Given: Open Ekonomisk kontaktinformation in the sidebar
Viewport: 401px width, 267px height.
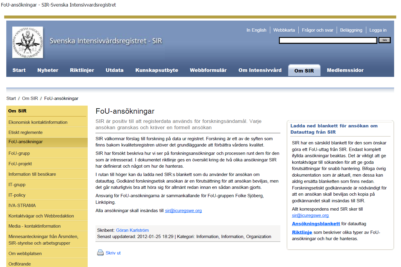Looking at the screenshot, I should click(x=38, y=122).
